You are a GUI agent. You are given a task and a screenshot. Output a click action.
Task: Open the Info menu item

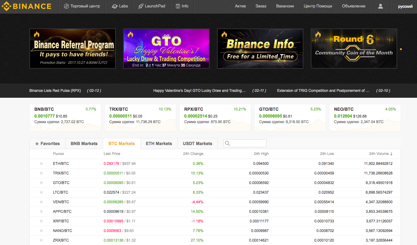coord(182,6)
